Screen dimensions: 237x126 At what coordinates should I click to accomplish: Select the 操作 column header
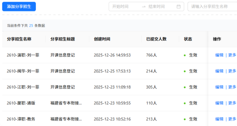[x=217, y=39]
